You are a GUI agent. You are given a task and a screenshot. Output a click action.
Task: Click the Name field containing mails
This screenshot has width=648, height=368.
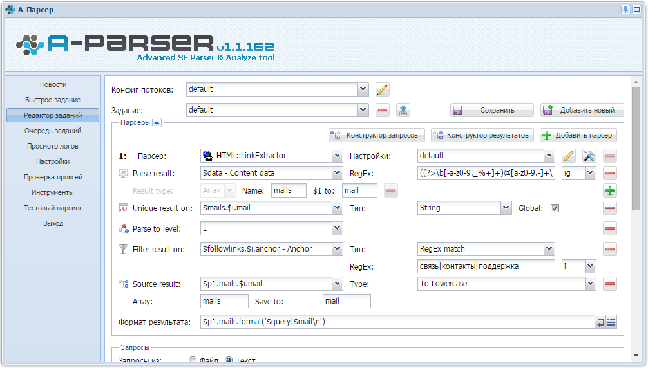[289, 190]
